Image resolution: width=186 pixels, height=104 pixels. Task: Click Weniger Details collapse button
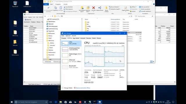coord(67,88)
